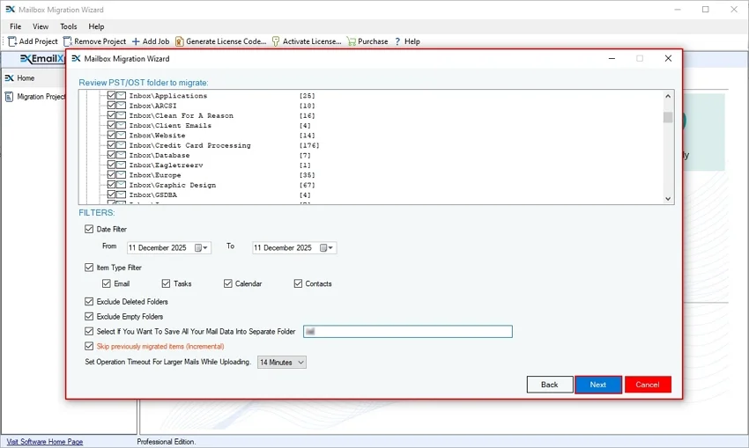Screen dimensions: 749x448
Task: Uncheck the Email item type
Action: click(x=106, y=283)
